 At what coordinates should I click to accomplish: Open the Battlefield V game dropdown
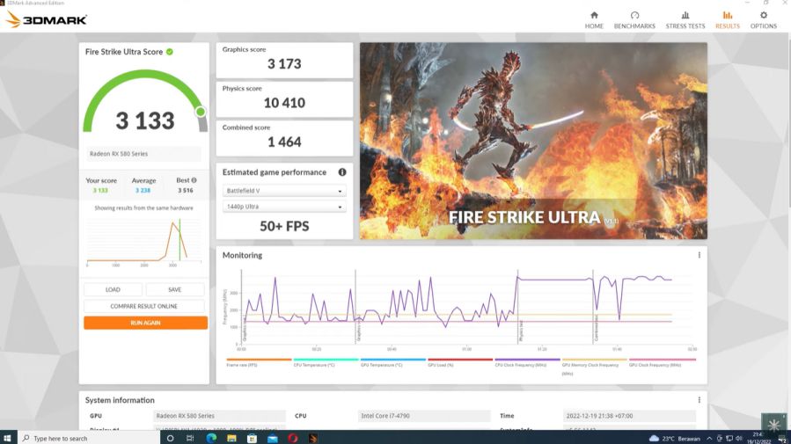pos(284,191)
